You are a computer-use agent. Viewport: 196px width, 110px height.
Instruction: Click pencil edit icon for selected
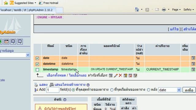pos(115,75)
